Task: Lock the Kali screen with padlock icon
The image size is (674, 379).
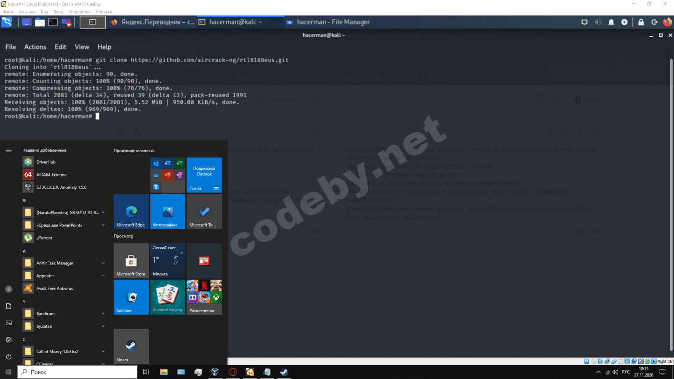Action: point(641,22)
